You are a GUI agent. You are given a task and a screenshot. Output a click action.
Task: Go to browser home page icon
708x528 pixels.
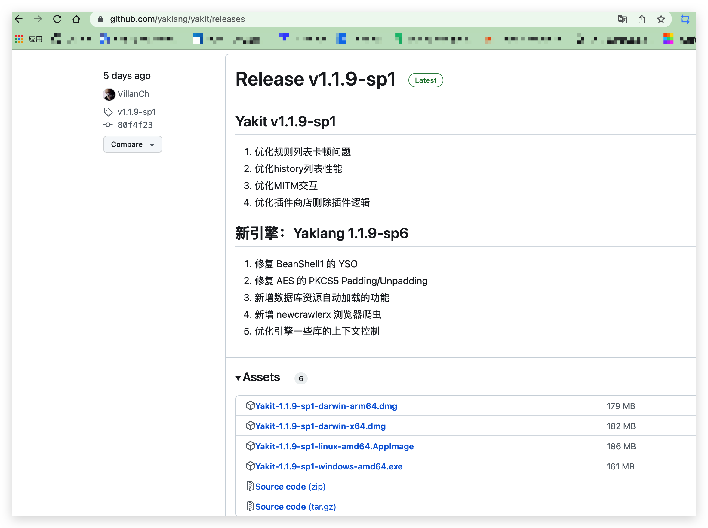[x=76, y=19]
